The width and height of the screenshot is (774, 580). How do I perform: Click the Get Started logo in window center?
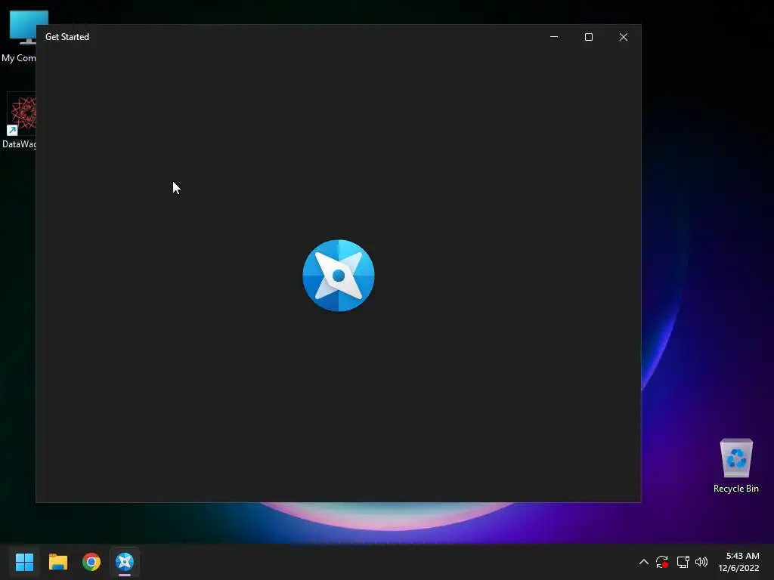tap(339, 276)
